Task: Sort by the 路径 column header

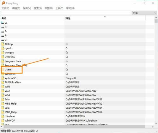Action: coord(68,18)
